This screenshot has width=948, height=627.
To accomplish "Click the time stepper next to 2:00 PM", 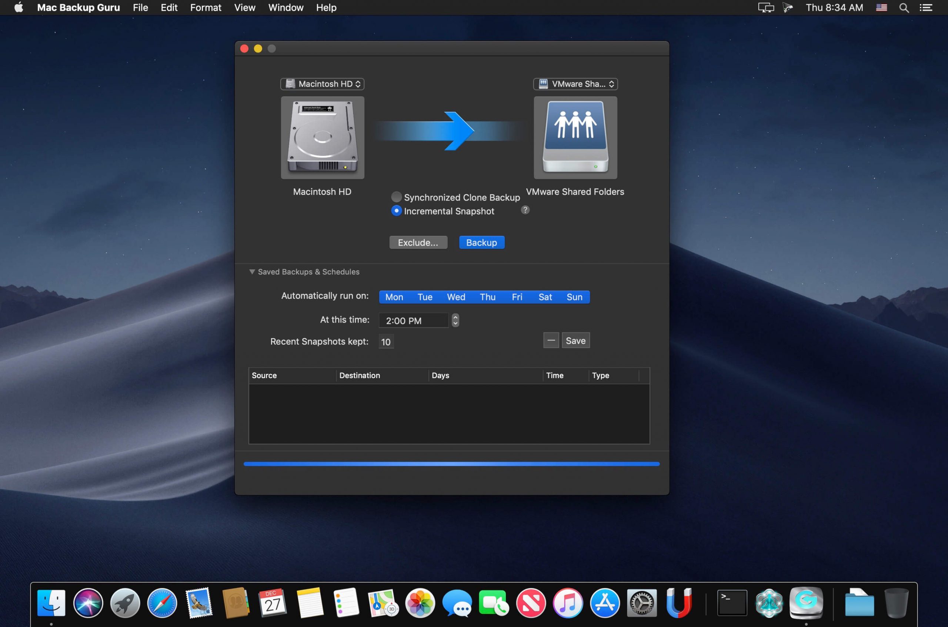I will coord(455,320).
